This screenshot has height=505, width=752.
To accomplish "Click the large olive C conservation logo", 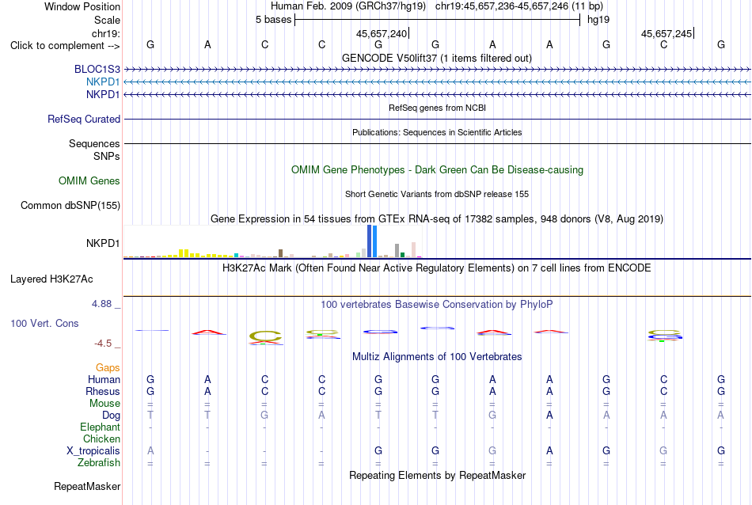I will (x=265, y=336).
